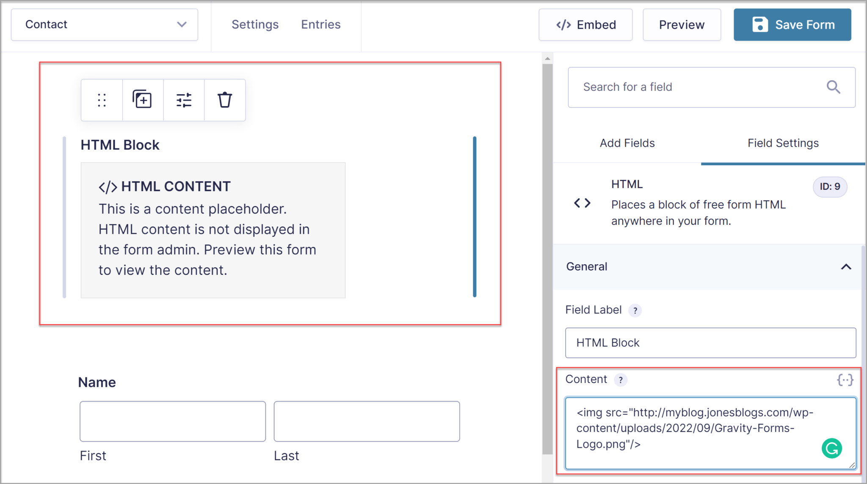Delete the HTML Block with the trash icon
867x484 pixels.
225,100
